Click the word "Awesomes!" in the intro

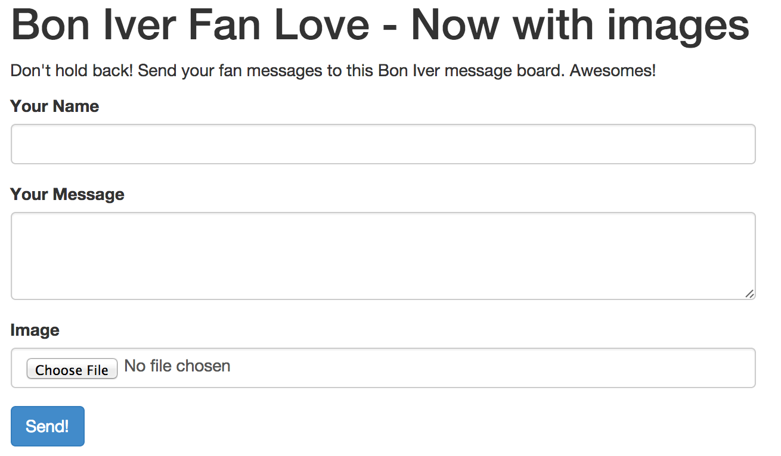pyautogui.click(x=613, y=71)
